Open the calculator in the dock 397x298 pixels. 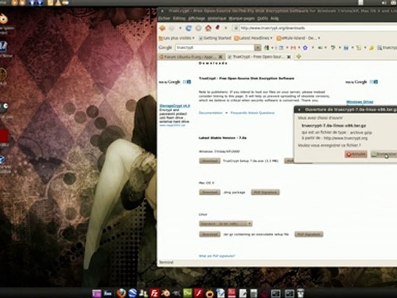coord(254,293)
